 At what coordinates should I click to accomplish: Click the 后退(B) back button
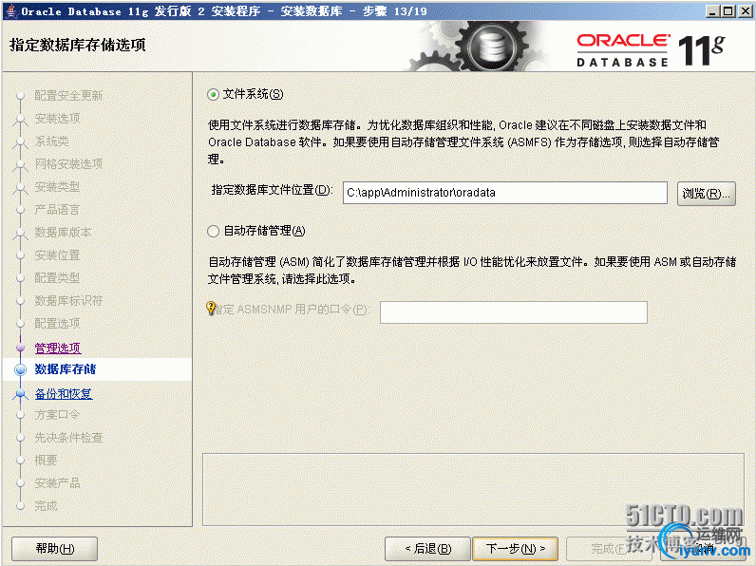[427, 549]
